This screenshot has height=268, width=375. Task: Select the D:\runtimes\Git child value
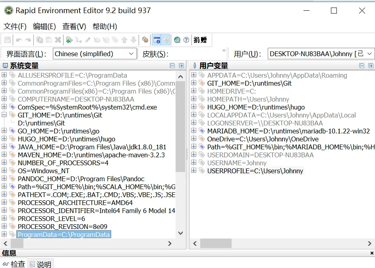[41, 123]
